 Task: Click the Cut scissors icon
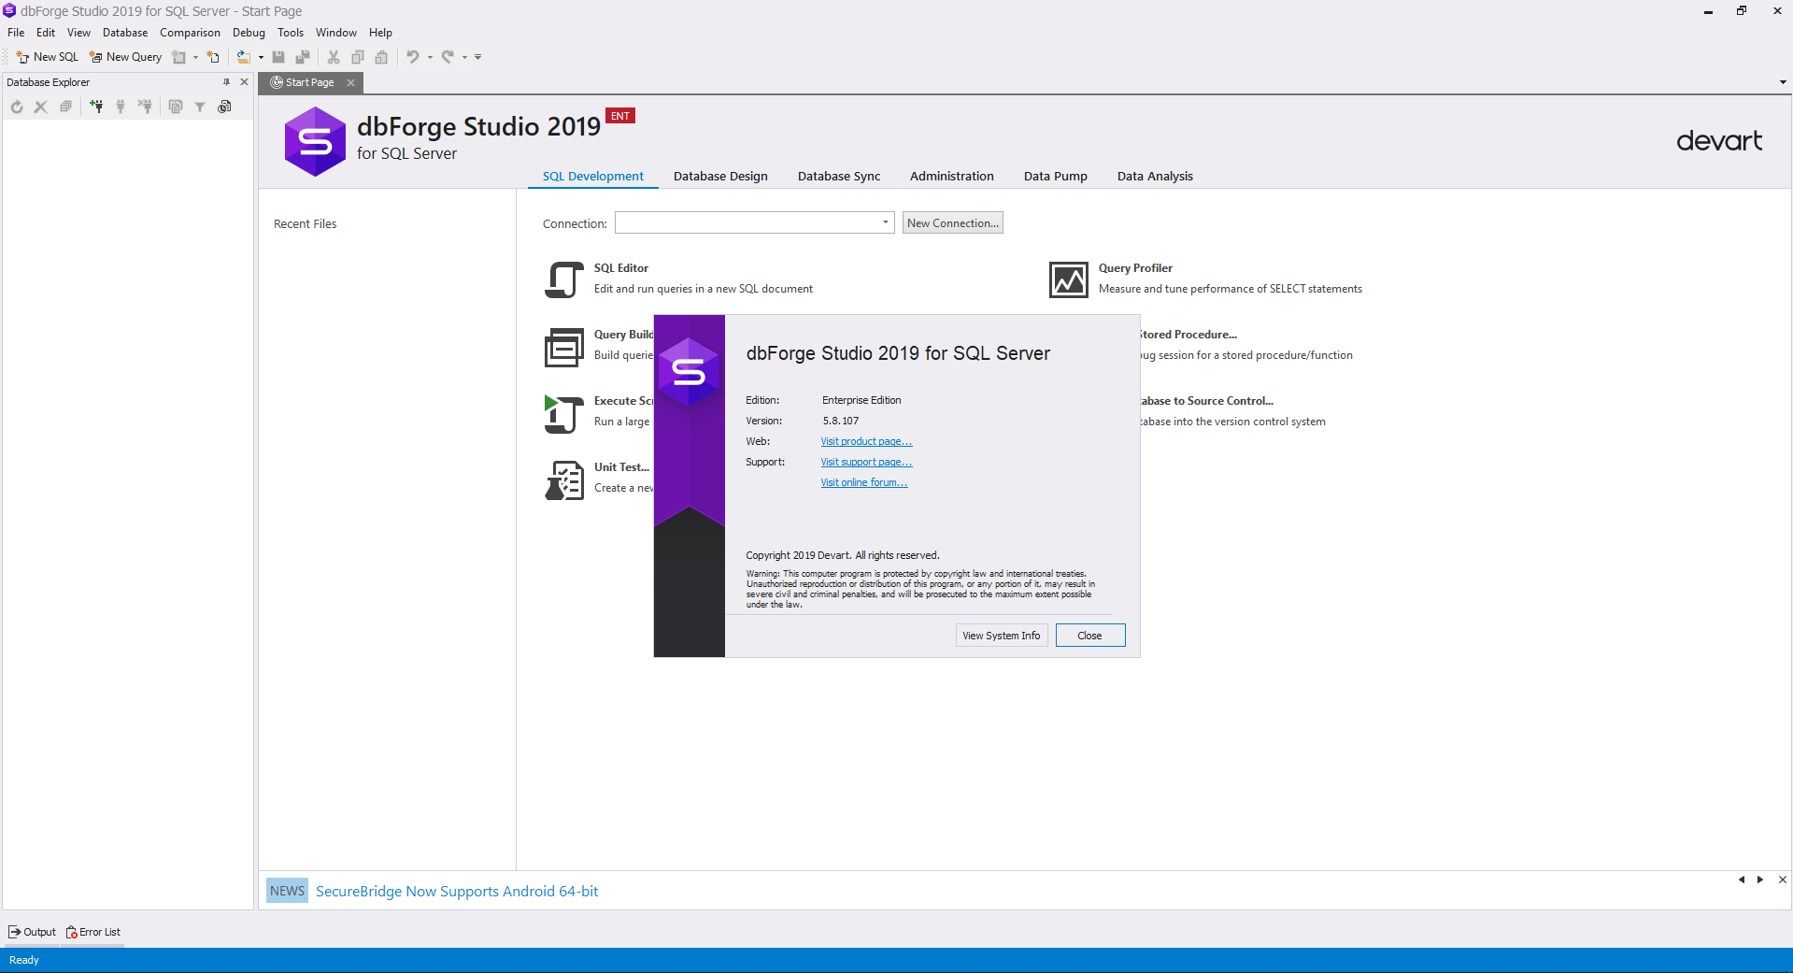coord(334,57)
